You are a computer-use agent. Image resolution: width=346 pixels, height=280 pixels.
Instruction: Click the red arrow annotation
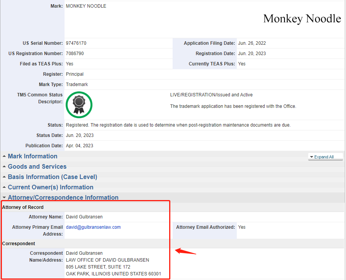(186, 252)
